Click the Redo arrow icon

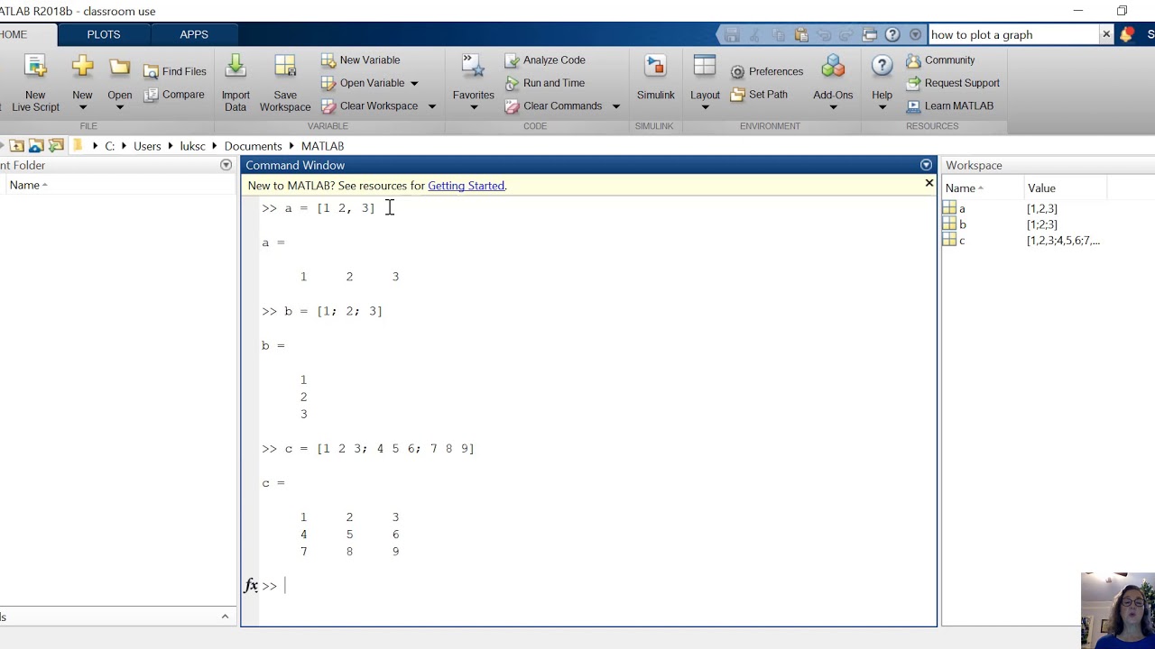point(846,35)
